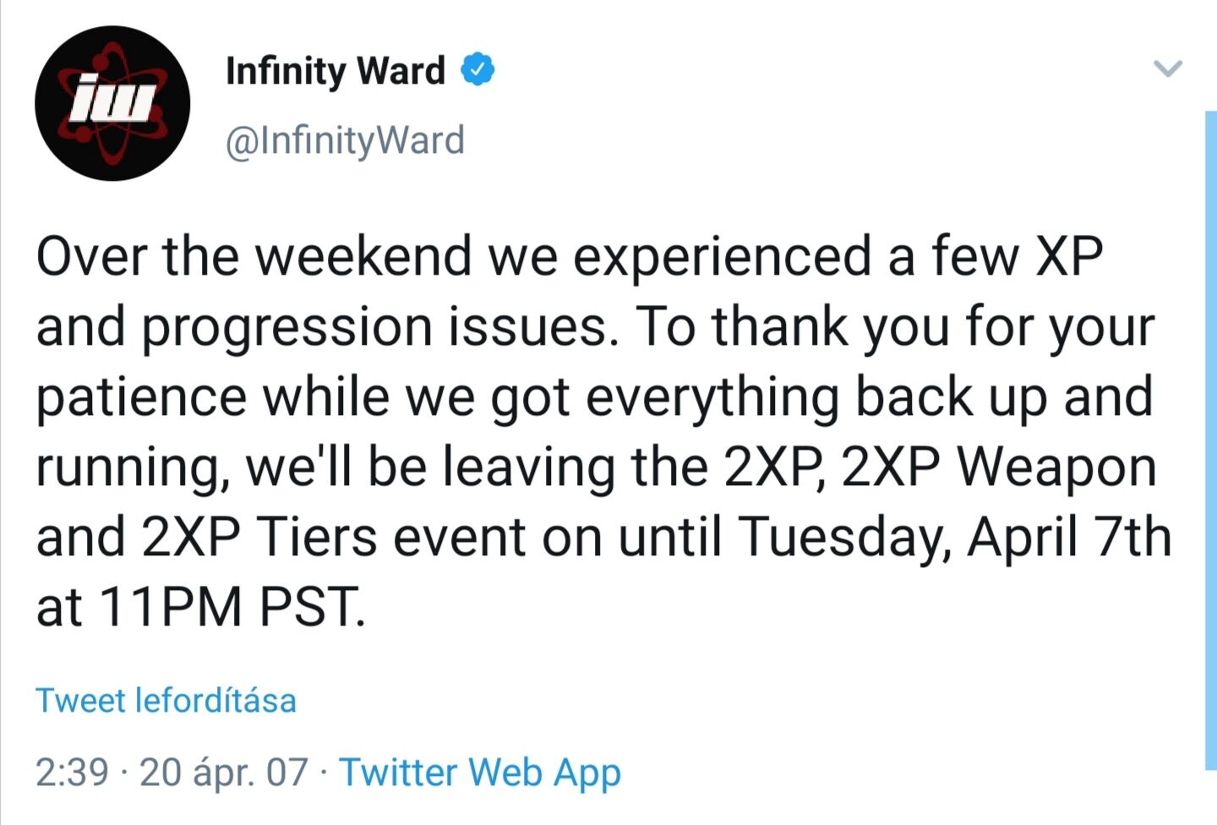Click the Tweet lefordítása translate link

(x=166, y=701)
